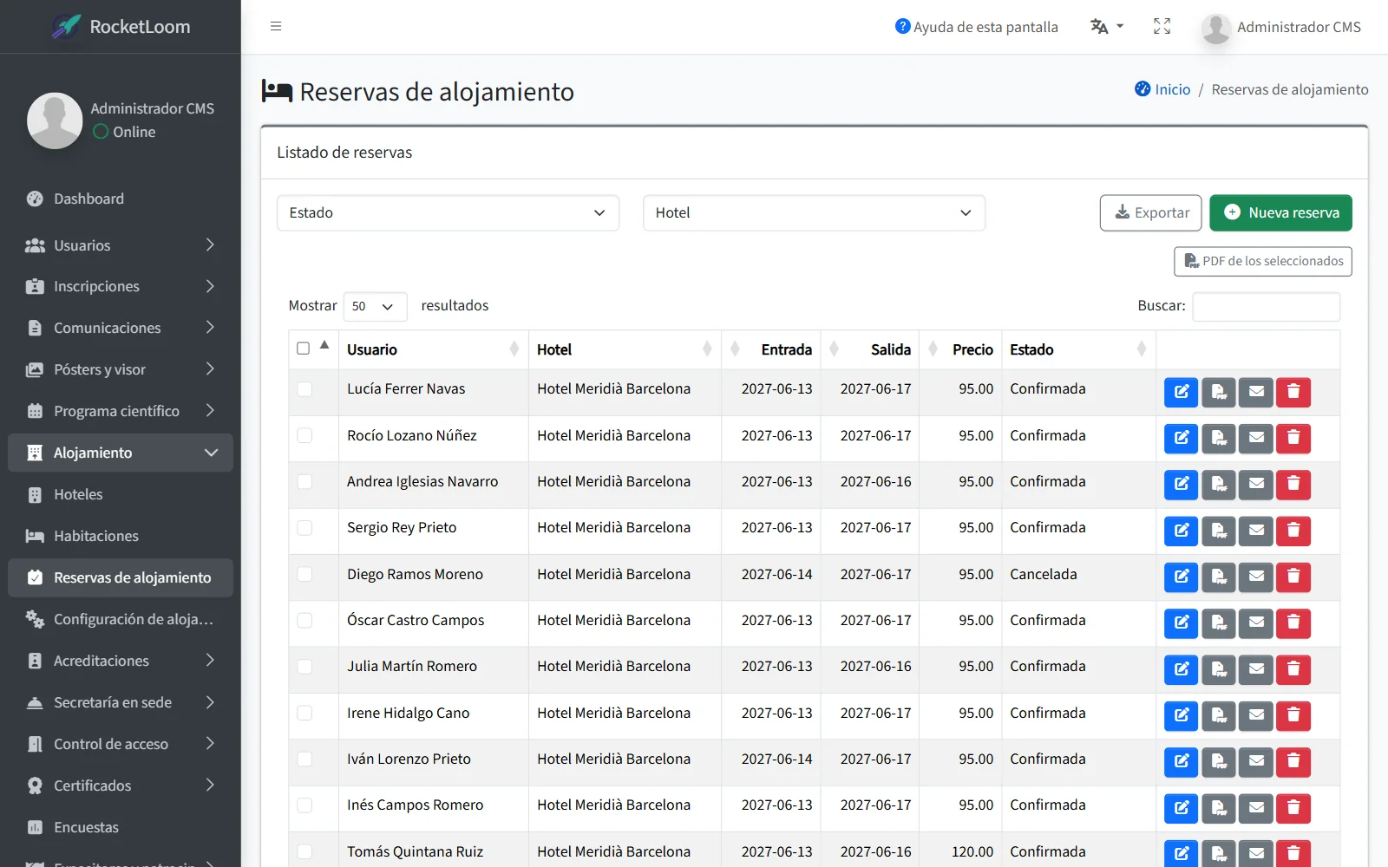Sort table by Entrada column
Image resolution: width=1388 pixels, height=867 pixels.
[770, 349]
